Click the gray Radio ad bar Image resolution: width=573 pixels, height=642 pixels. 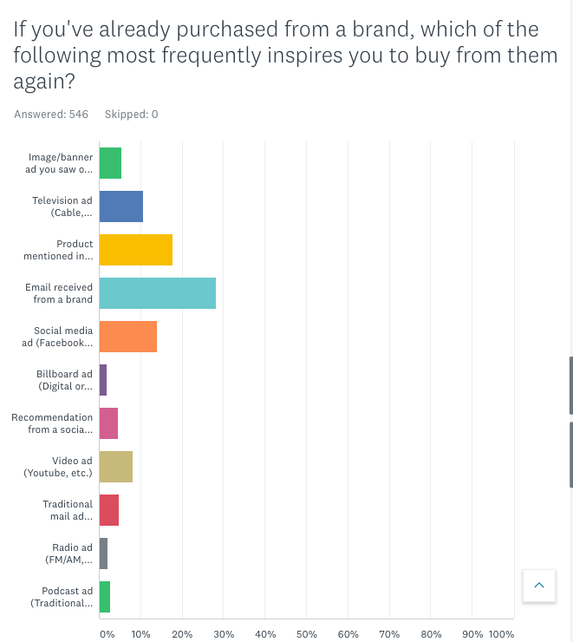click(103, 554)
